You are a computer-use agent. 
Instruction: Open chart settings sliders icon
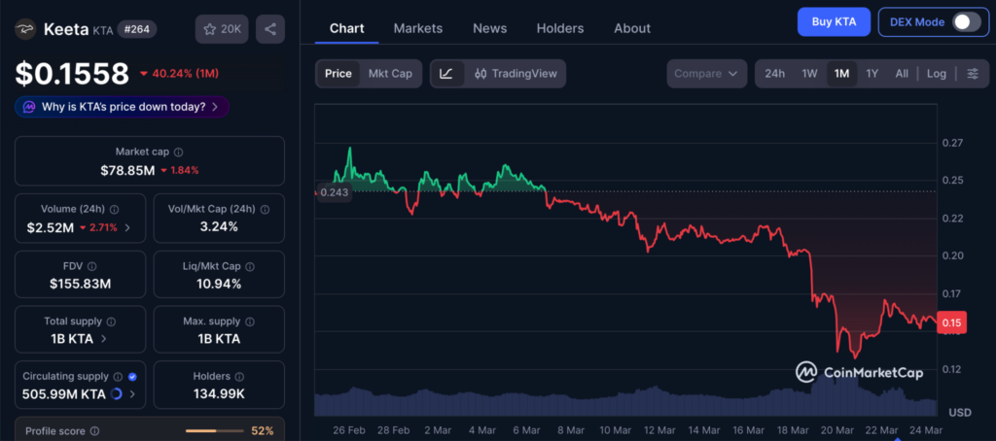(972, 74)
